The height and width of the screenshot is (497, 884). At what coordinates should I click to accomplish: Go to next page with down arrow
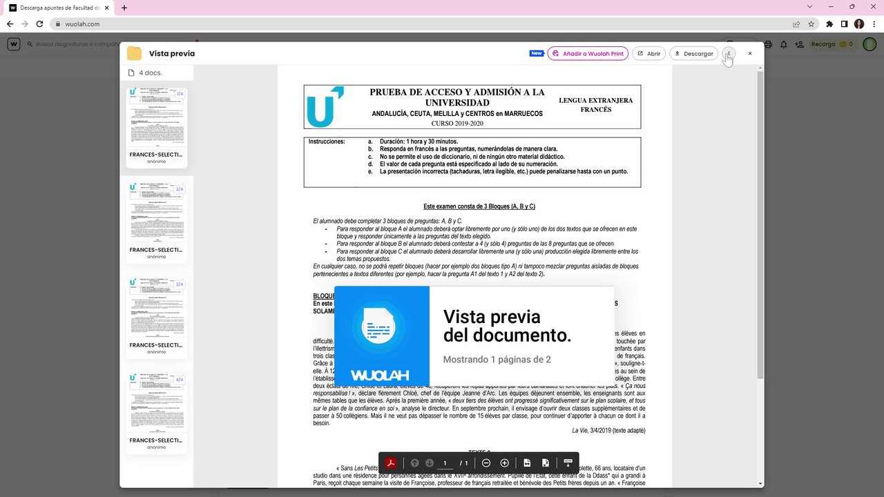click(x=430, y=462)
